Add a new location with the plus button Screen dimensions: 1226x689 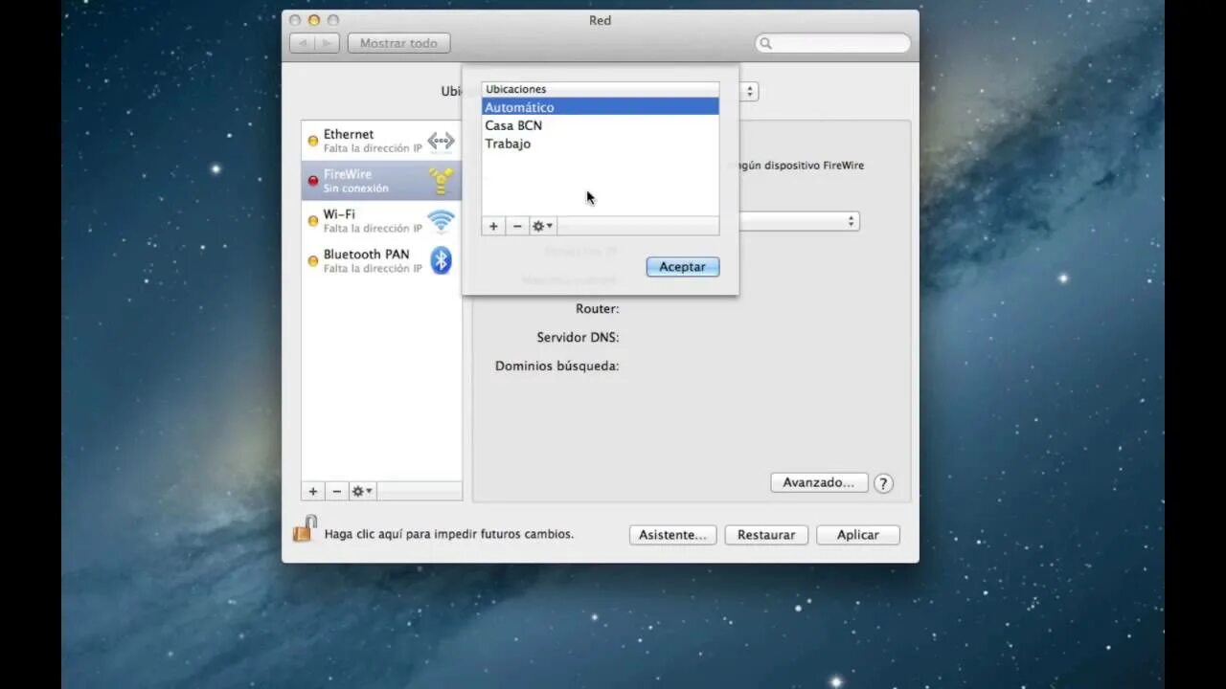pyautogui.click(x=493, y=226)
